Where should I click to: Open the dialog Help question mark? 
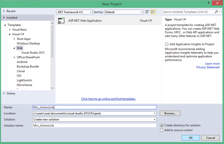click(209, 3)
